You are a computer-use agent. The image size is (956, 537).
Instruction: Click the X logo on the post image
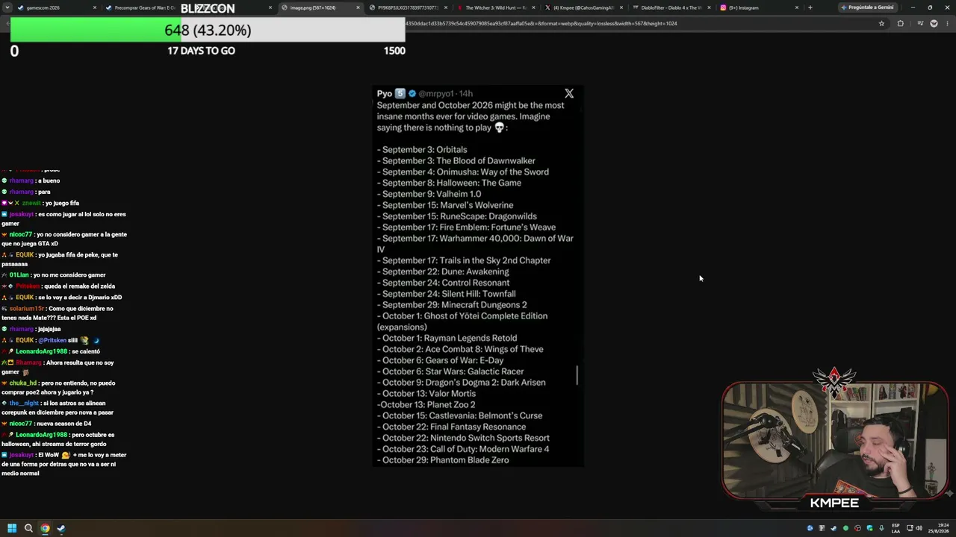[569, 93]
